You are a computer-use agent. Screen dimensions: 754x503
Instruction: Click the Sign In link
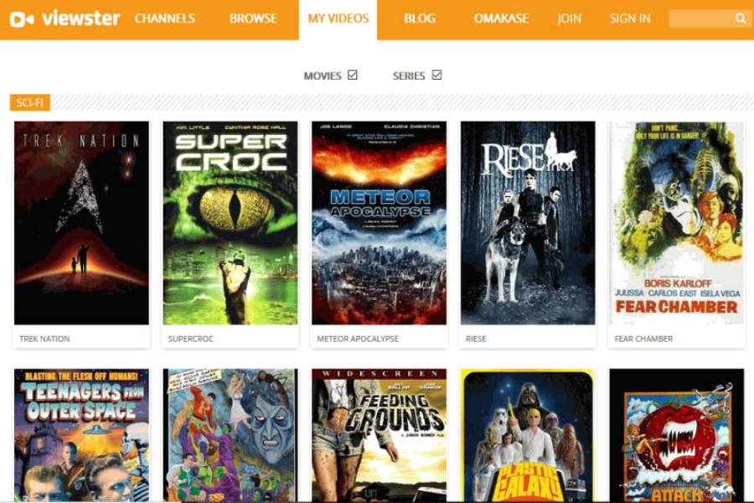[630, 18]
